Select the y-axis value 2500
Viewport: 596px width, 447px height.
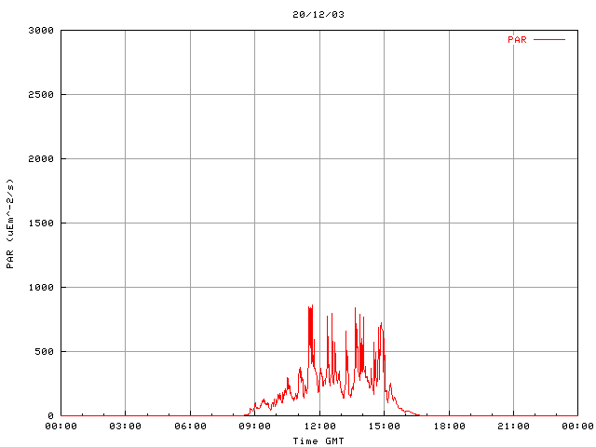click(x=41, y=95)
